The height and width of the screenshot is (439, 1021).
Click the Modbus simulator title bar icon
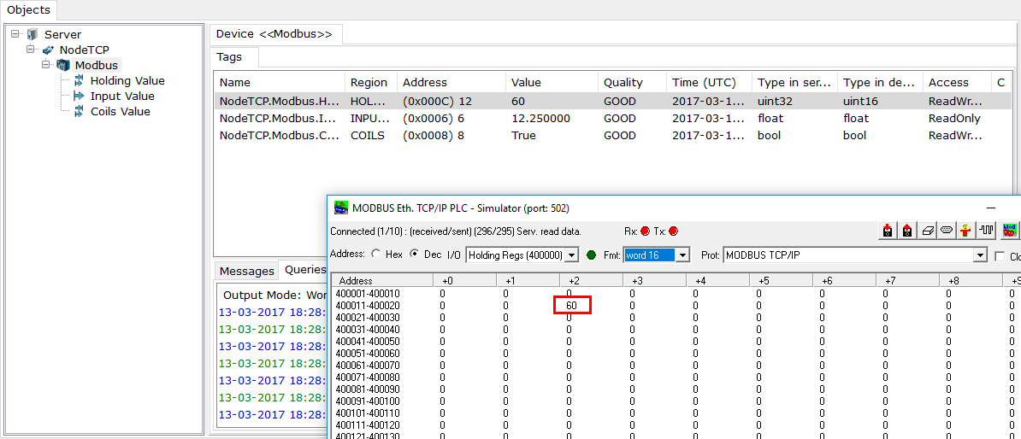[x=340, y=208]
